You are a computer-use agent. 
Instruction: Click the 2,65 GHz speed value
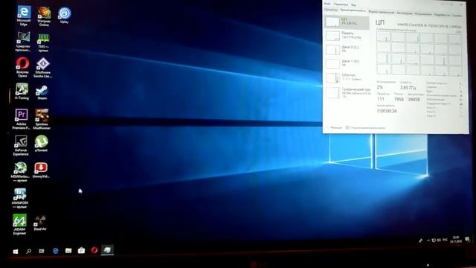click(408, 88)
